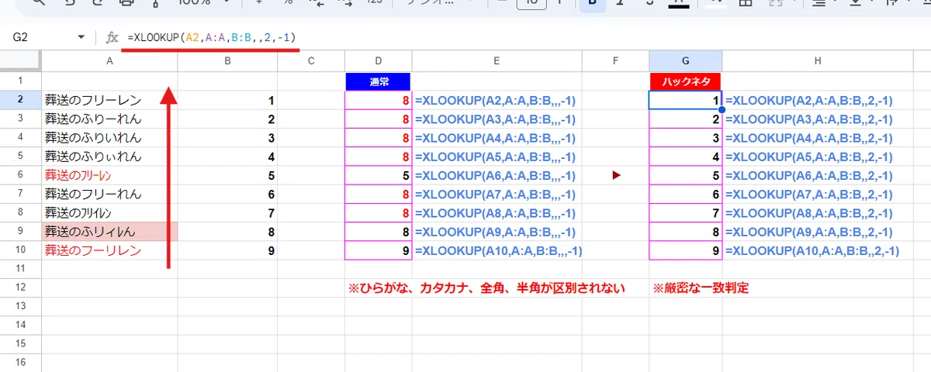
Task: Select row 1 header
Action: coord(21,81)
